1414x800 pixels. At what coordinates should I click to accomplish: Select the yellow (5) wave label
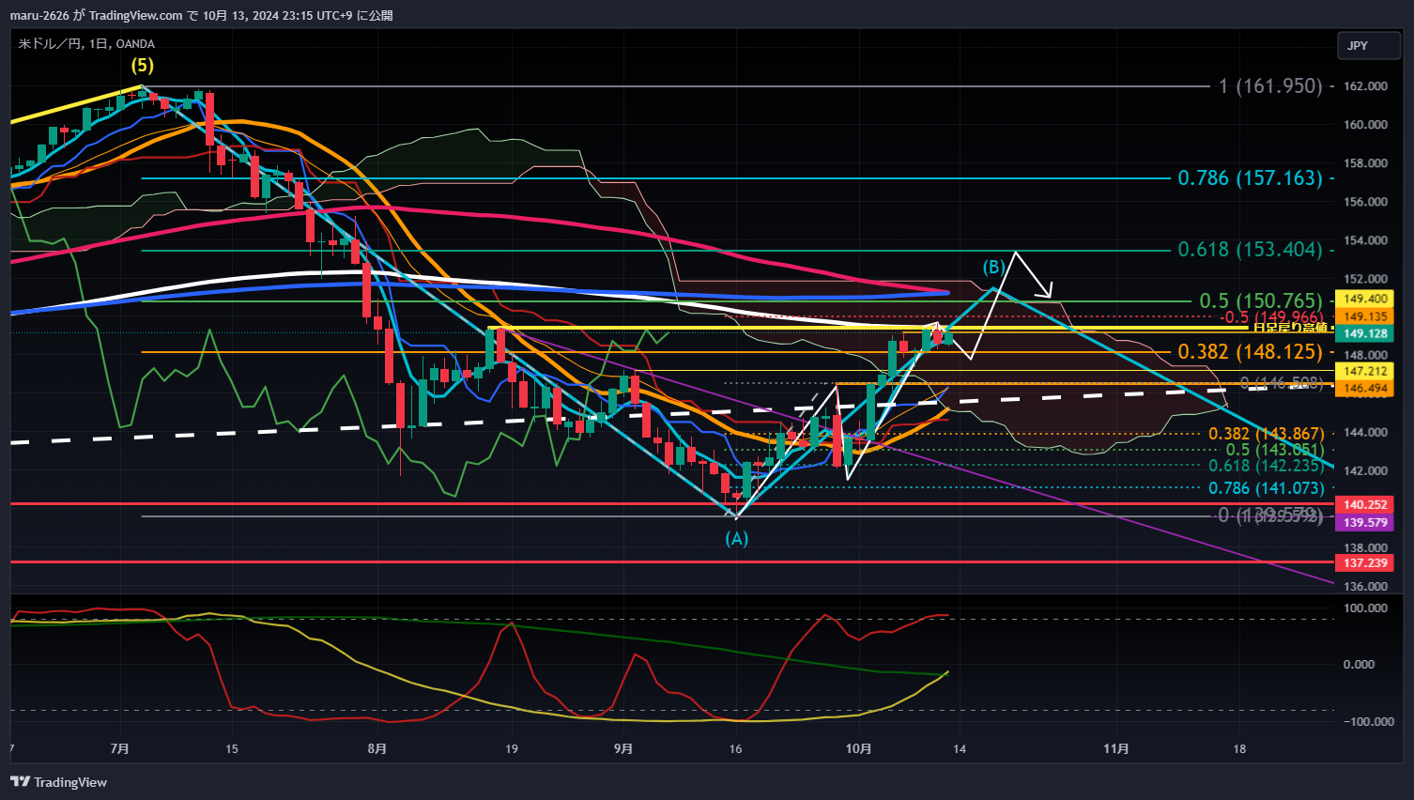pyautogui.click(x=142, y=65)
